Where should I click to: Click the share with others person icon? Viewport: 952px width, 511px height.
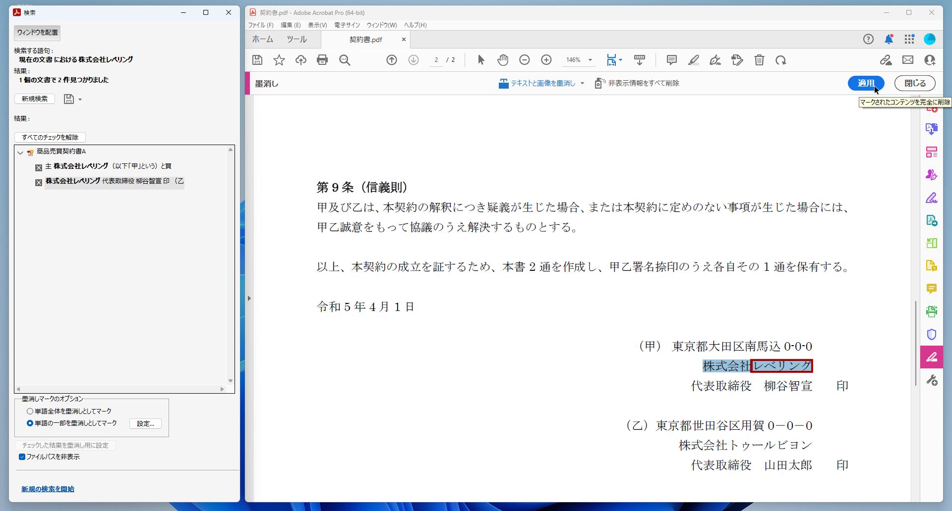[930, 60]
